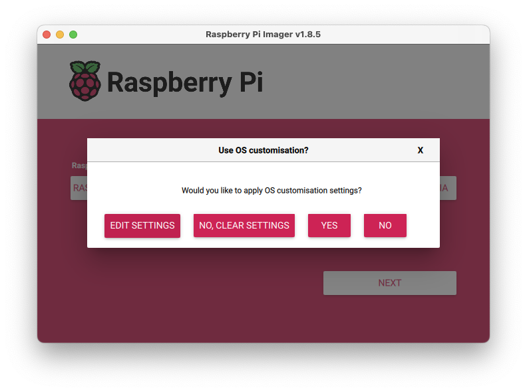Open the partially hidden device selector on left
The image size is (527, 392).
pyautogui.click(x=79, y=188)
